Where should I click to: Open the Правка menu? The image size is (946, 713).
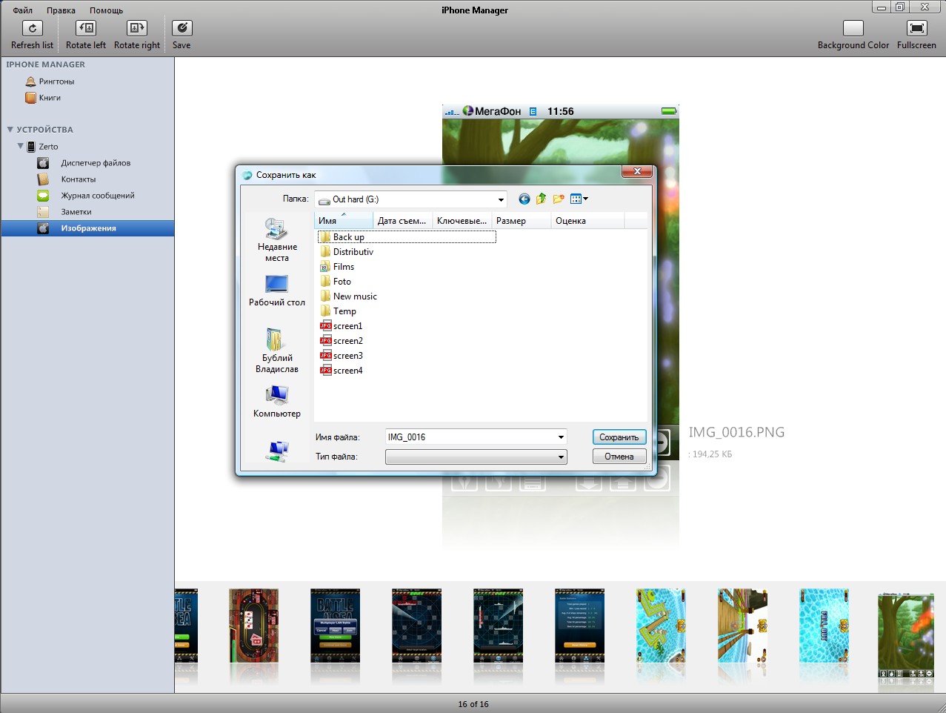pos(61,10)
